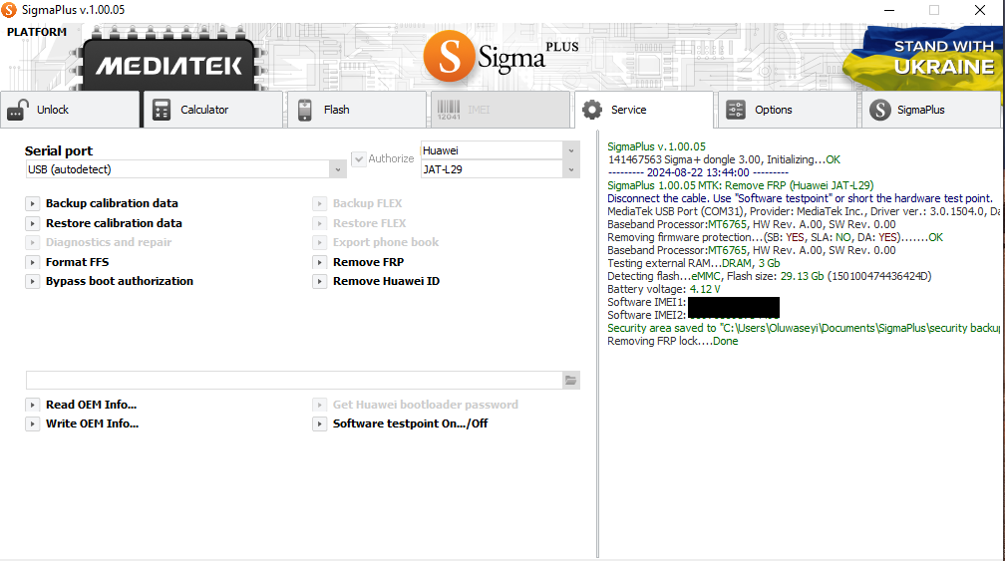Click the arrow icon next to Write OEM Info

(32, 423)
